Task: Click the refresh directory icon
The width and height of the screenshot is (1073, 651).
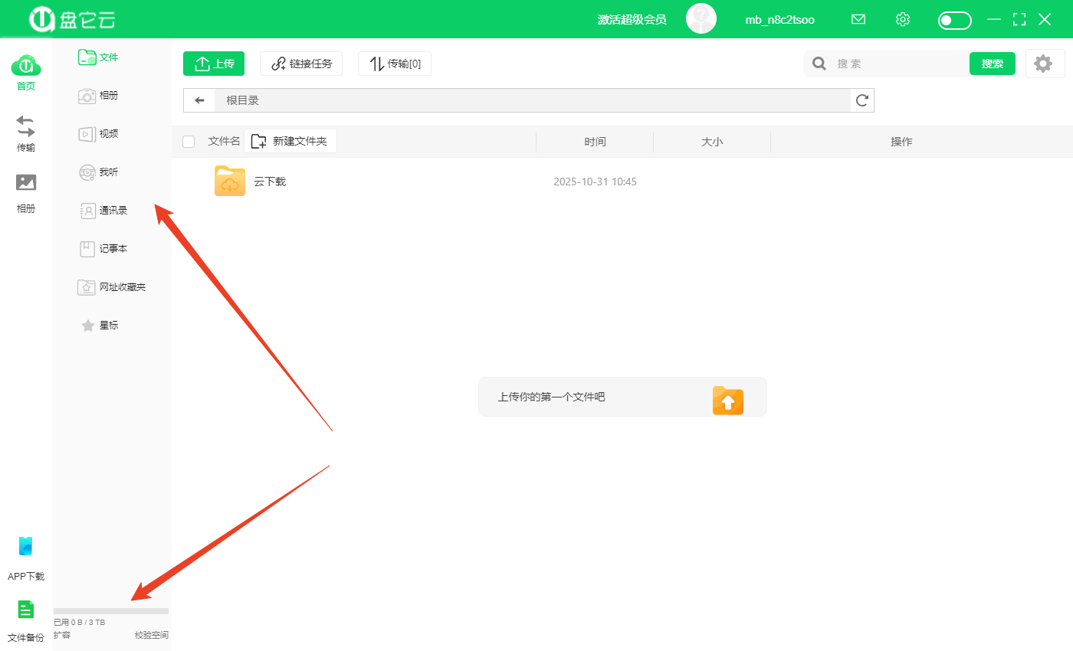Action: coord(862,100)
